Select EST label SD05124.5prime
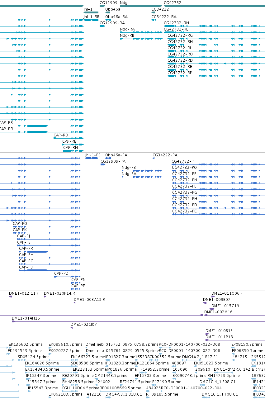 [x=34, y=357]
